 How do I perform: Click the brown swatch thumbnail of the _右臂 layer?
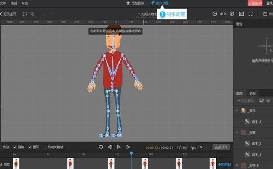coord(243,133)
